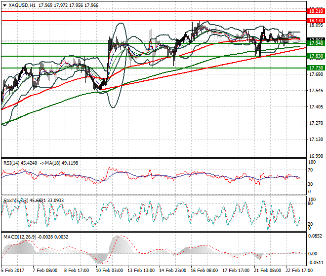Image resolution: width=326 pixels, height=276 pixels.
Task: Select the 21 Feb 08:00 time axis label
Action: coord(267,271)
